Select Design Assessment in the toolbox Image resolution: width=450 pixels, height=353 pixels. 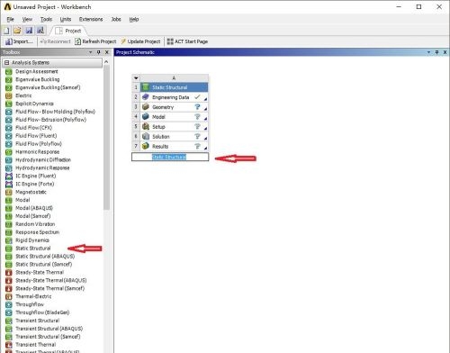pos(37,71)
